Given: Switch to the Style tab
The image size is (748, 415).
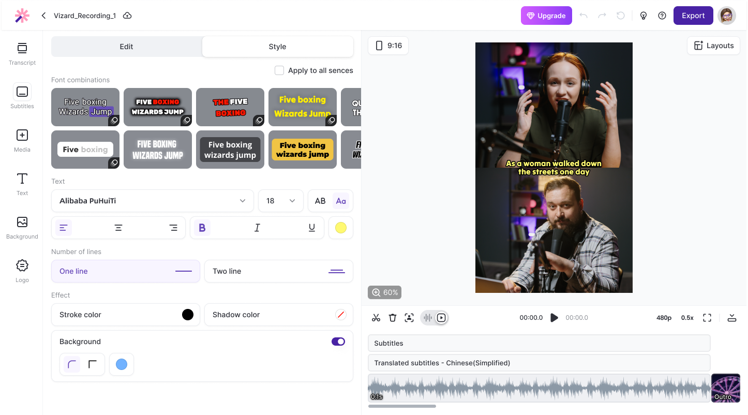Looking at the screenshot, I should click(278, 47).
